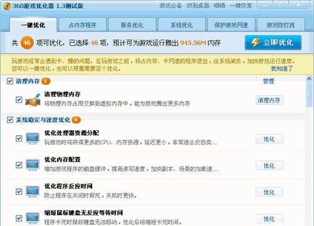Image resolution: width=314 pixels, height=226 pixels.
Task: Toggle the 系统稳定与速度优化 group checkbox
Action: pyautogui.click(x=10, y=120)
